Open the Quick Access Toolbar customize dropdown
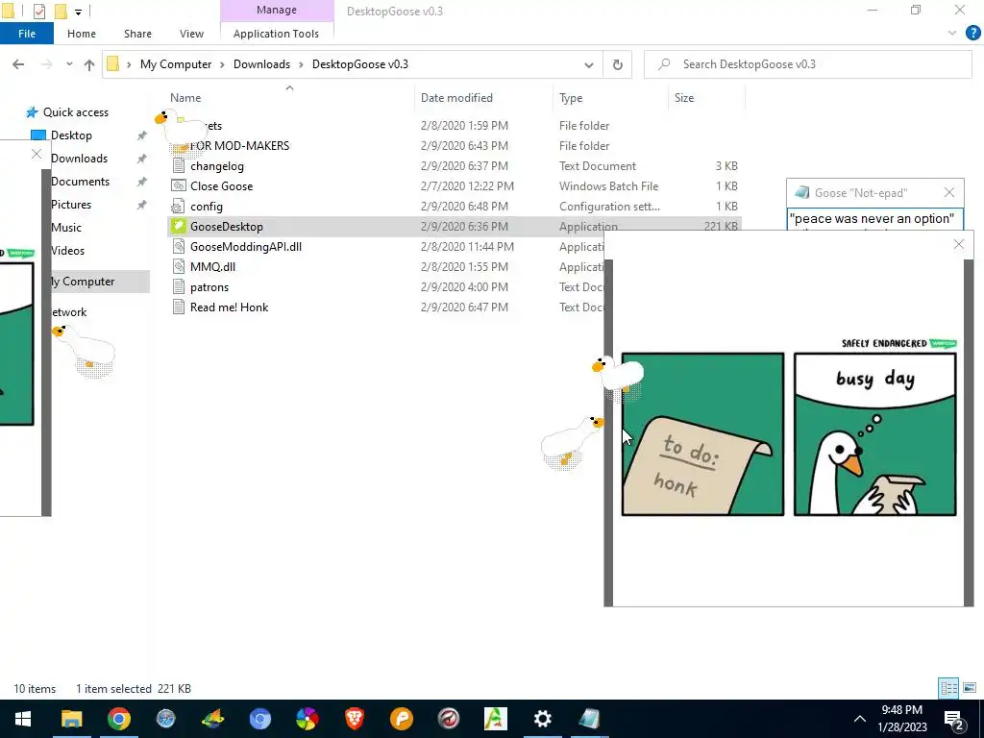Image resolution: width=984 pixels, height=738 pixels. 79,12
